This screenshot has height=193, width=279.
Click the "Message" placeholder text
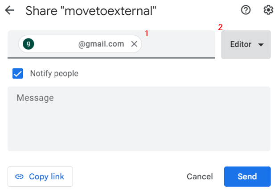coord(35,98)
